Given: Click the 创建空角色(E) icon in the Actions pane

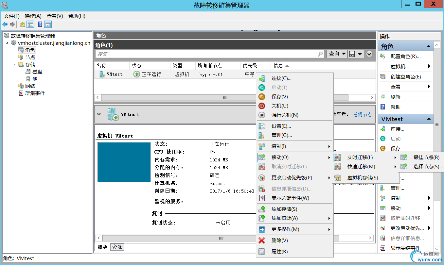Looking at the screenshot, I should [x=383, y=77].
